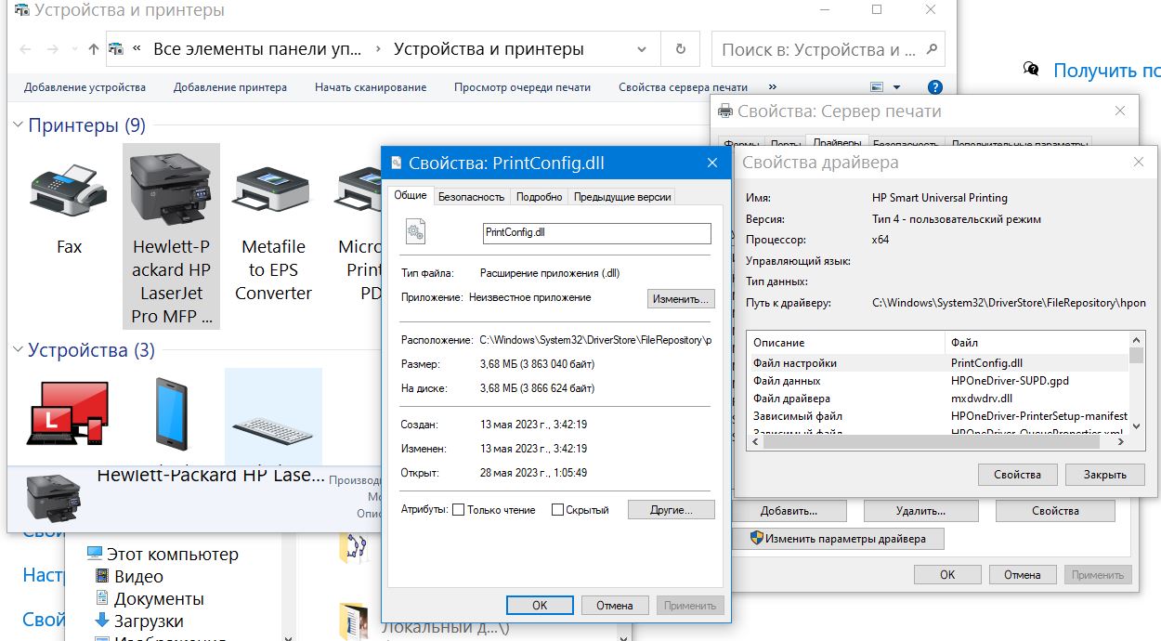Open the address bar history dropdown
The width and height of the screenshot is (1161, 641).
point(643,49)
